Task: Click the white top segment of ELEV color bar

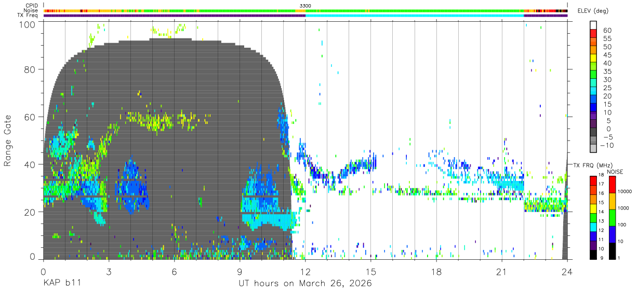Action: [x=594, y=25]
